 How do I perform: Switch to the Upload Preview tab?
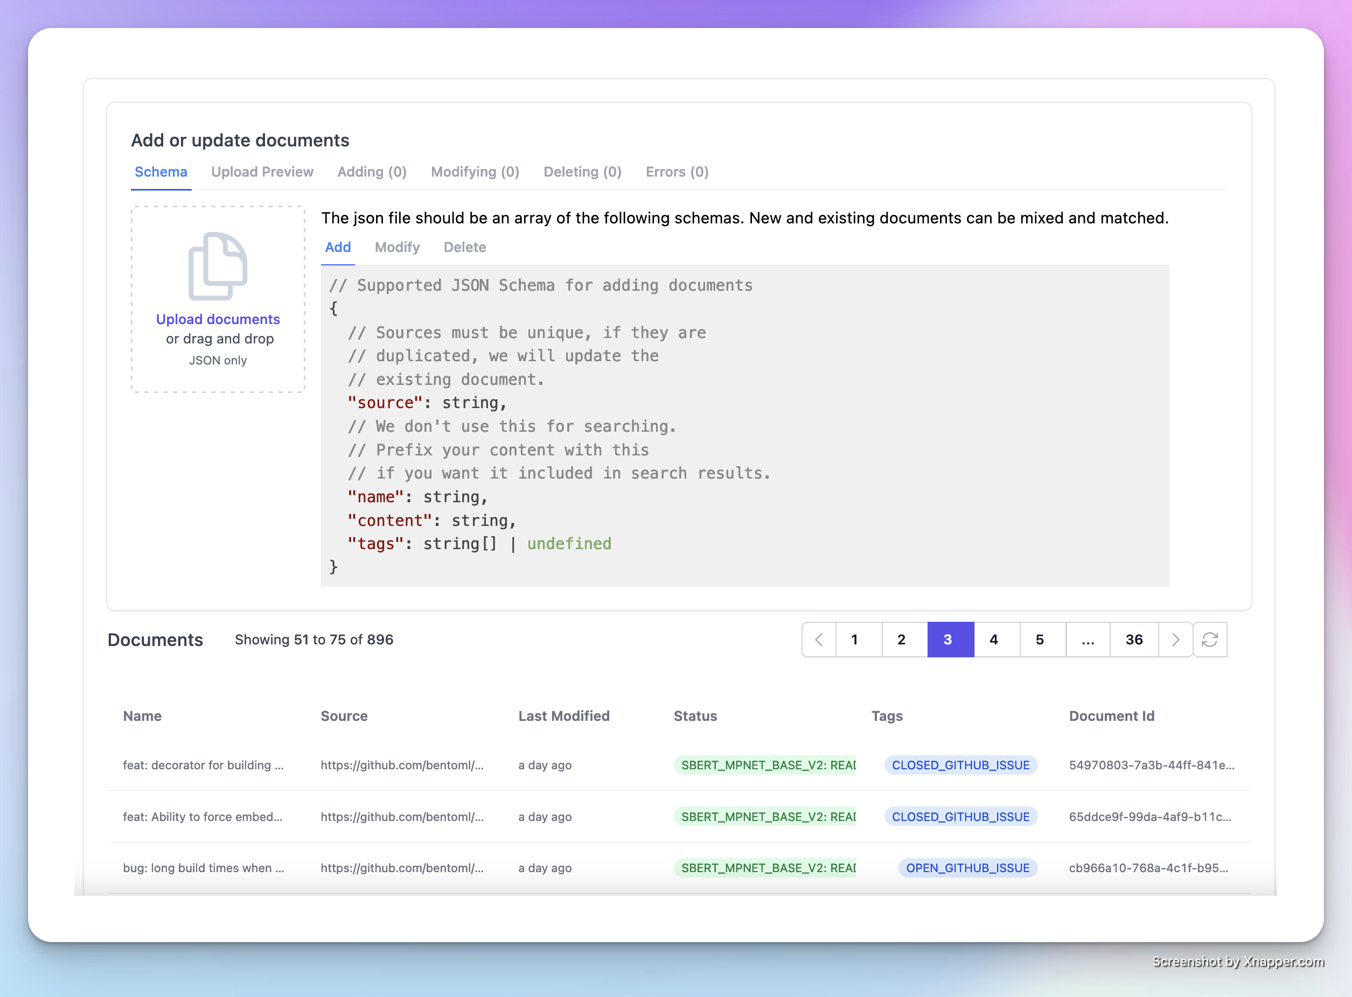point(262,172)
